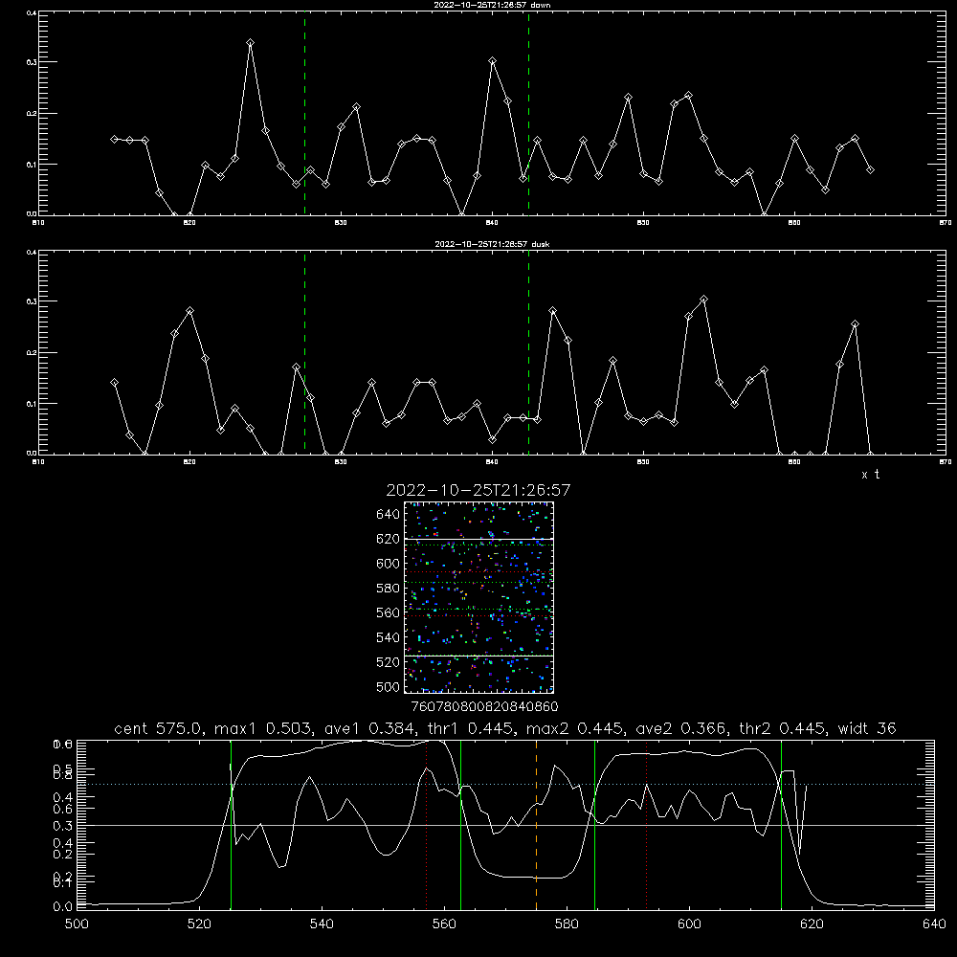Click bottom plot x-axis label 560
Image resolution: width=957 pixels, height=957 pixels.
(x=444, y=924)
